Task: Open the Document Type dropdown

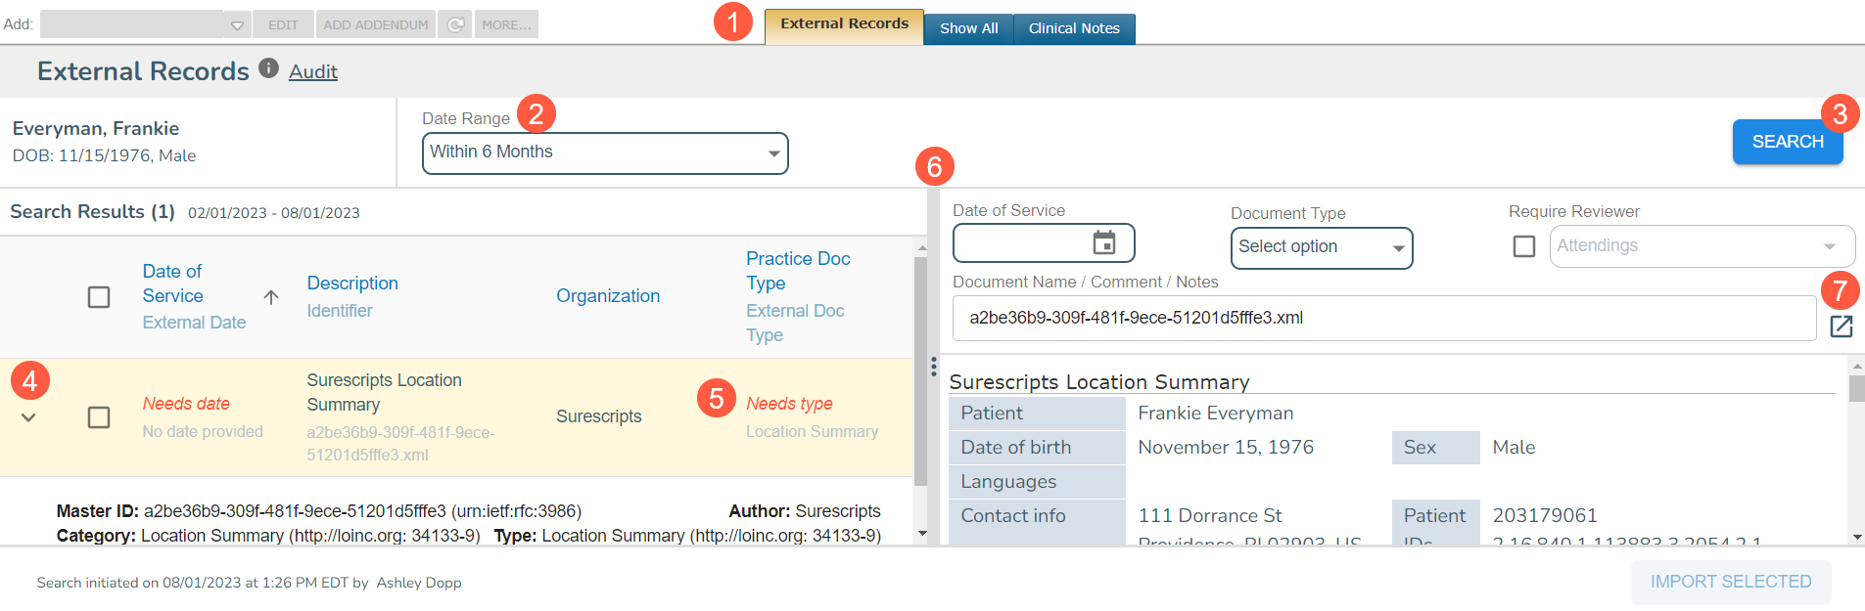Action: pyautogui.click(x=1321, y=247)
